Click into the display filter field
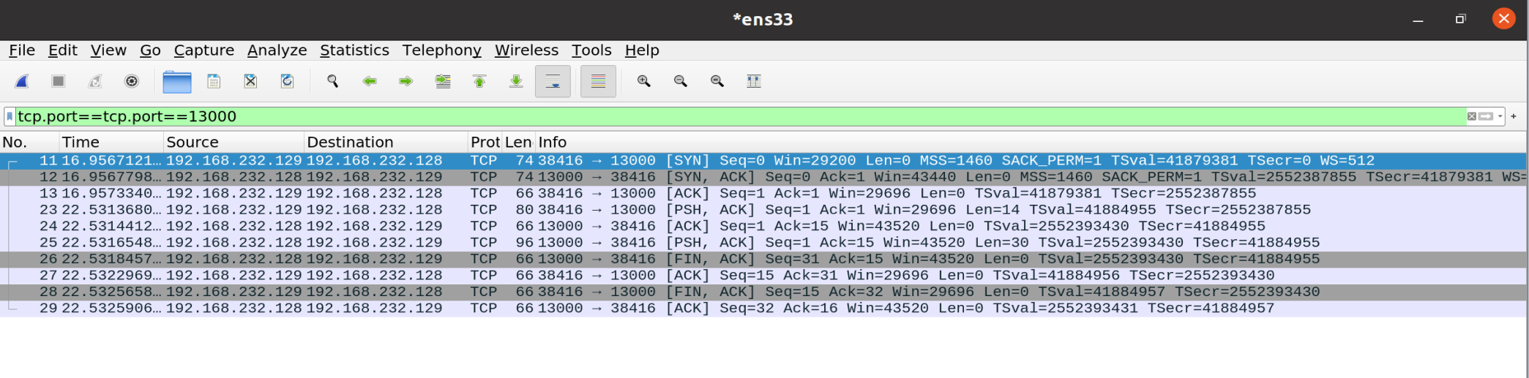This screenshot has width=1529, height=378. click(x=739, y=116)
